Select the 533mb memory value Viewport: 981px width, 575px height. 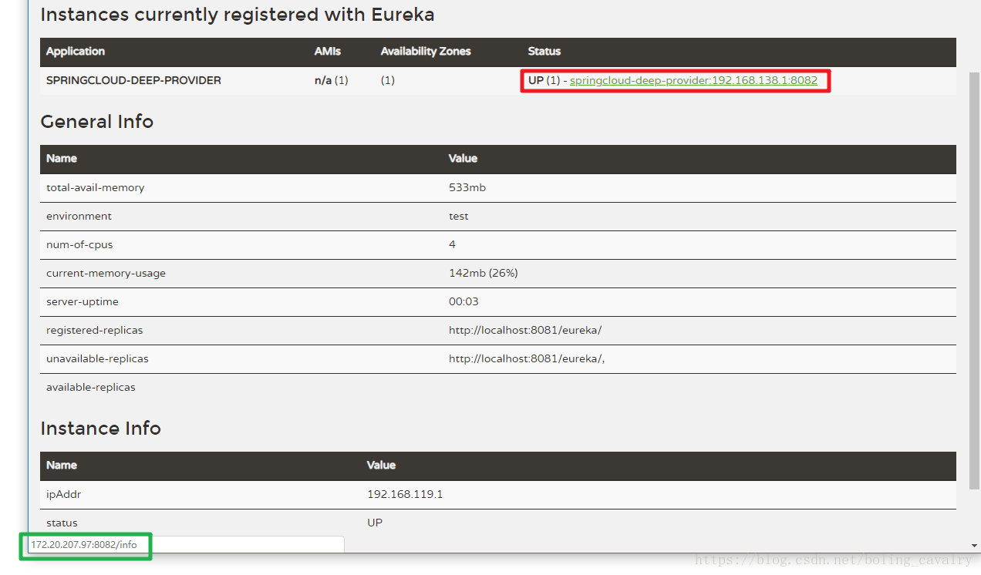467,187
